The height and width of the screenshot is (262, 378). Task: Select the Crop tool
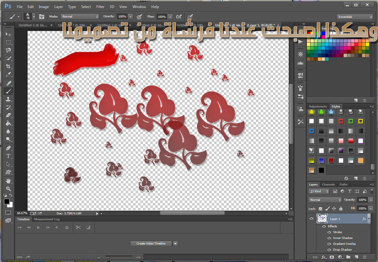click(8, 66)
